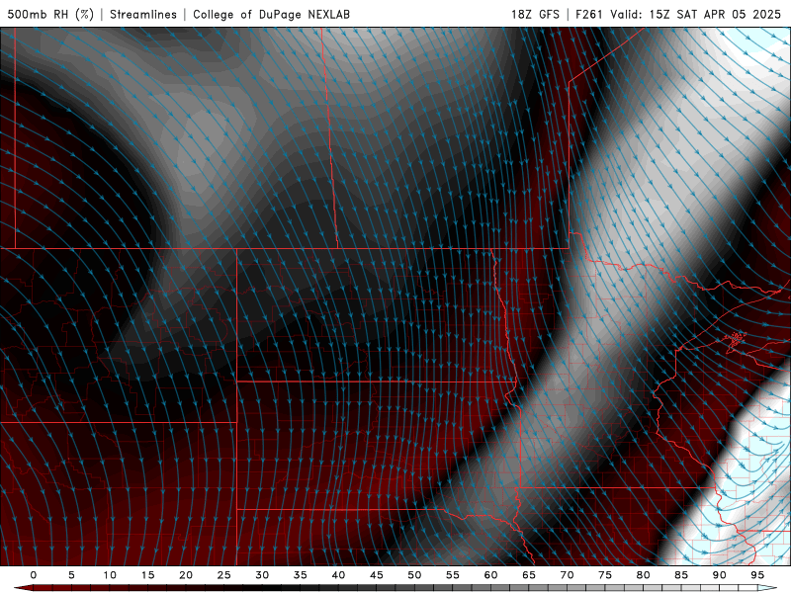
Task: Click the color scale label "85"
Action: pos(681,575)
